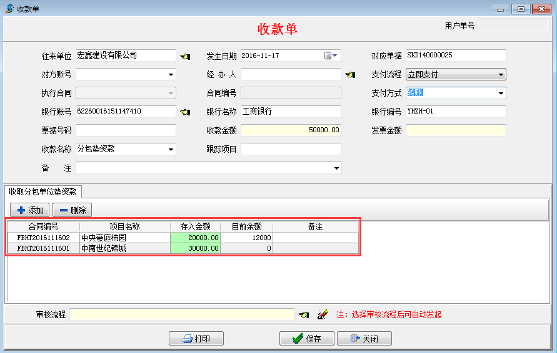This screenshot has width=557, height=353.
Task: Expand the 对方账号 dropdown
Action: coord(171,75)
